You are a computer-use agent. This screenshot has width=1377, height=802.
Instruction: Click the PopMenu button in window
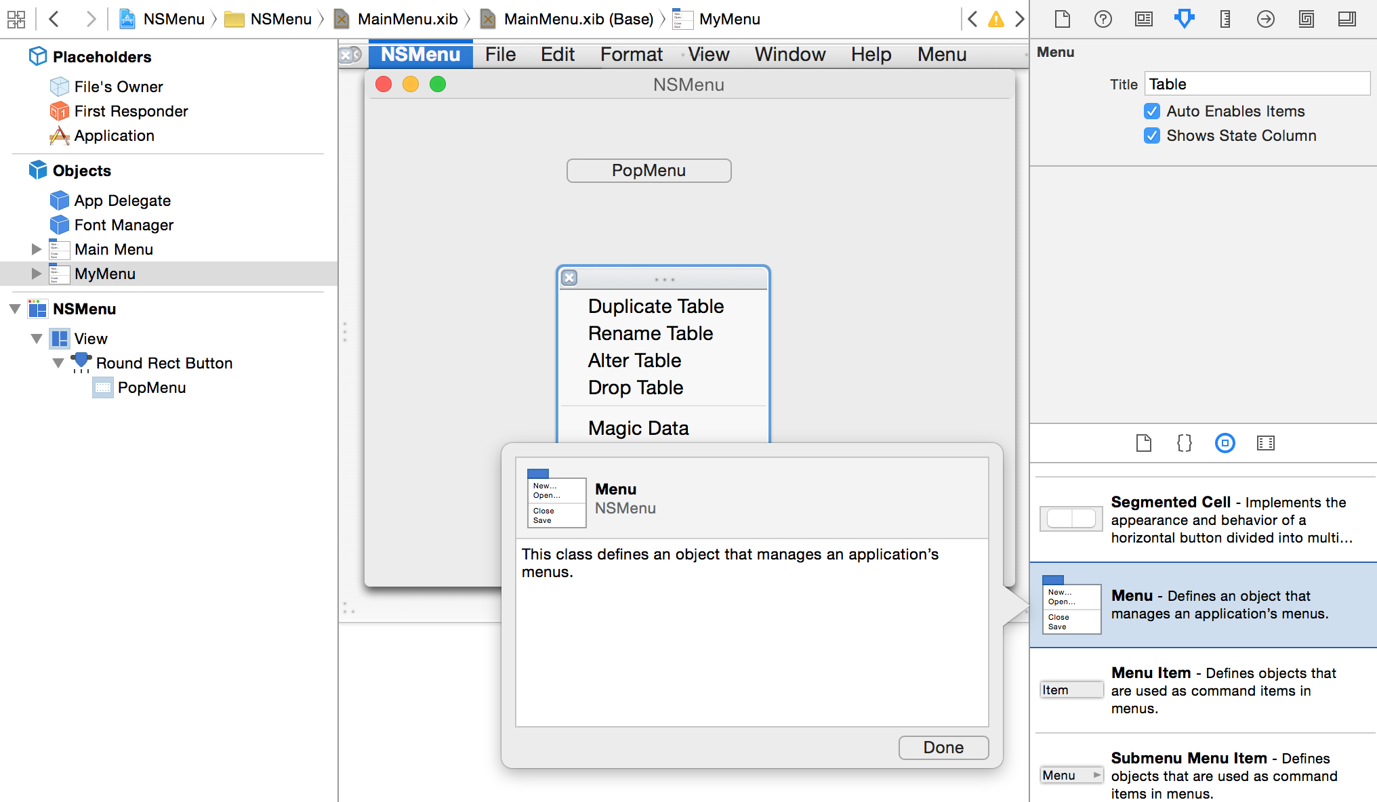pos(649,171)
